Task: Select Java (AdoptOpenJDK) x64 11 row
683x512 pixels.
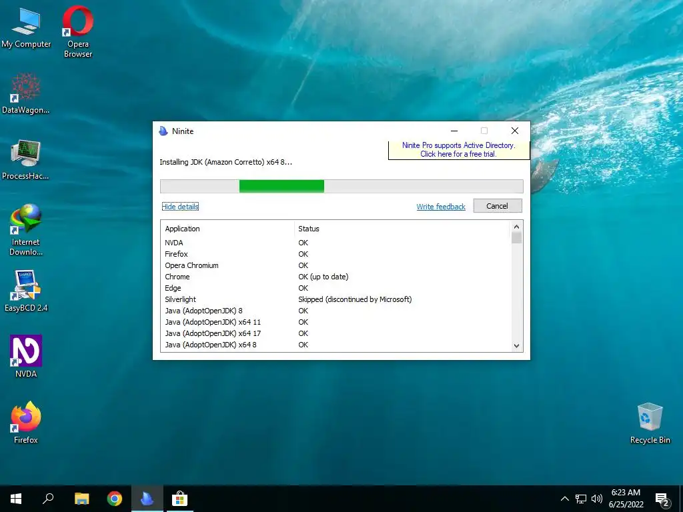Action: point(335,322)
